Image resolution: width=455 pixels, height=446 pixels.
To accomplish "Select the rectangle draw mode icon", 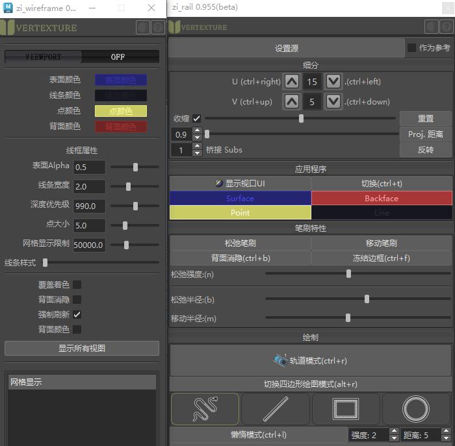I will pyautogui.click(x=346, y=409).
